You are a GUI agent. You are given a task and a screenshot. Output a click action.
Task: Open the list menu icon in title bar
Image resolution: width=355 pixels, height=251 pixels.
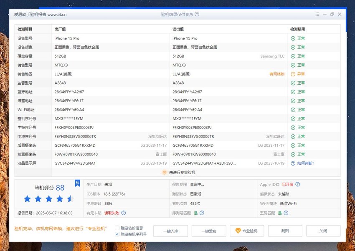pos(317,14)
